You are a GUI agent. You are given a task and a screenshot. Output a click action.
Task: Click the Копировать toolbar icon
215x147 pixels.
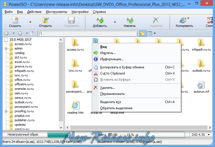(183, 20)
